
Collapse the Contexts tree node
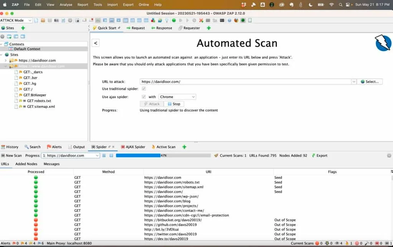tap(2, 44)
